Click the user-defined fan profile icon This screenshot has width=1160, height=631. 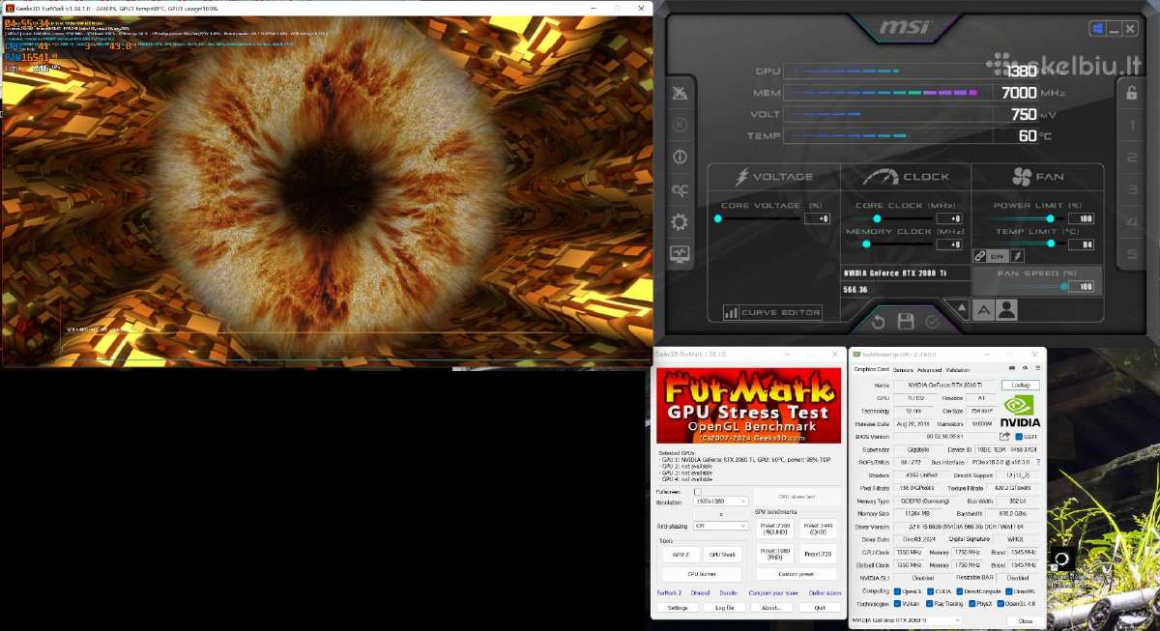click(1006, 310)
